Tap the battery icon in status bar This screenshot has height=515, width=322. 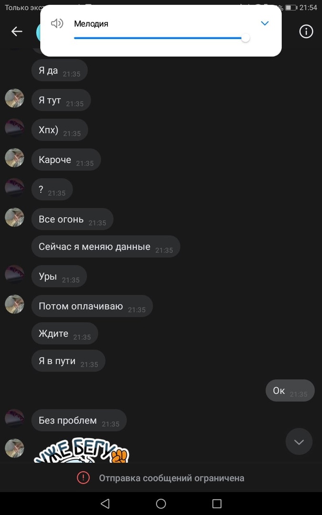291,8
